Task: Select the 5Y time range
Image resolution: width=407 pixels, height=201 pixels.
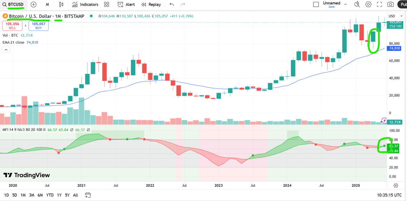Action: coord(67,195)
